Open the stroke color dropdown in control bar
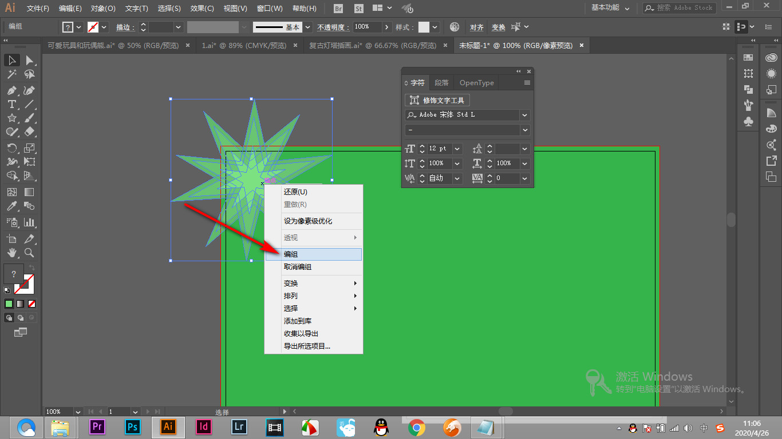Viewport: 782px width, 439px height. pos(104,27)
